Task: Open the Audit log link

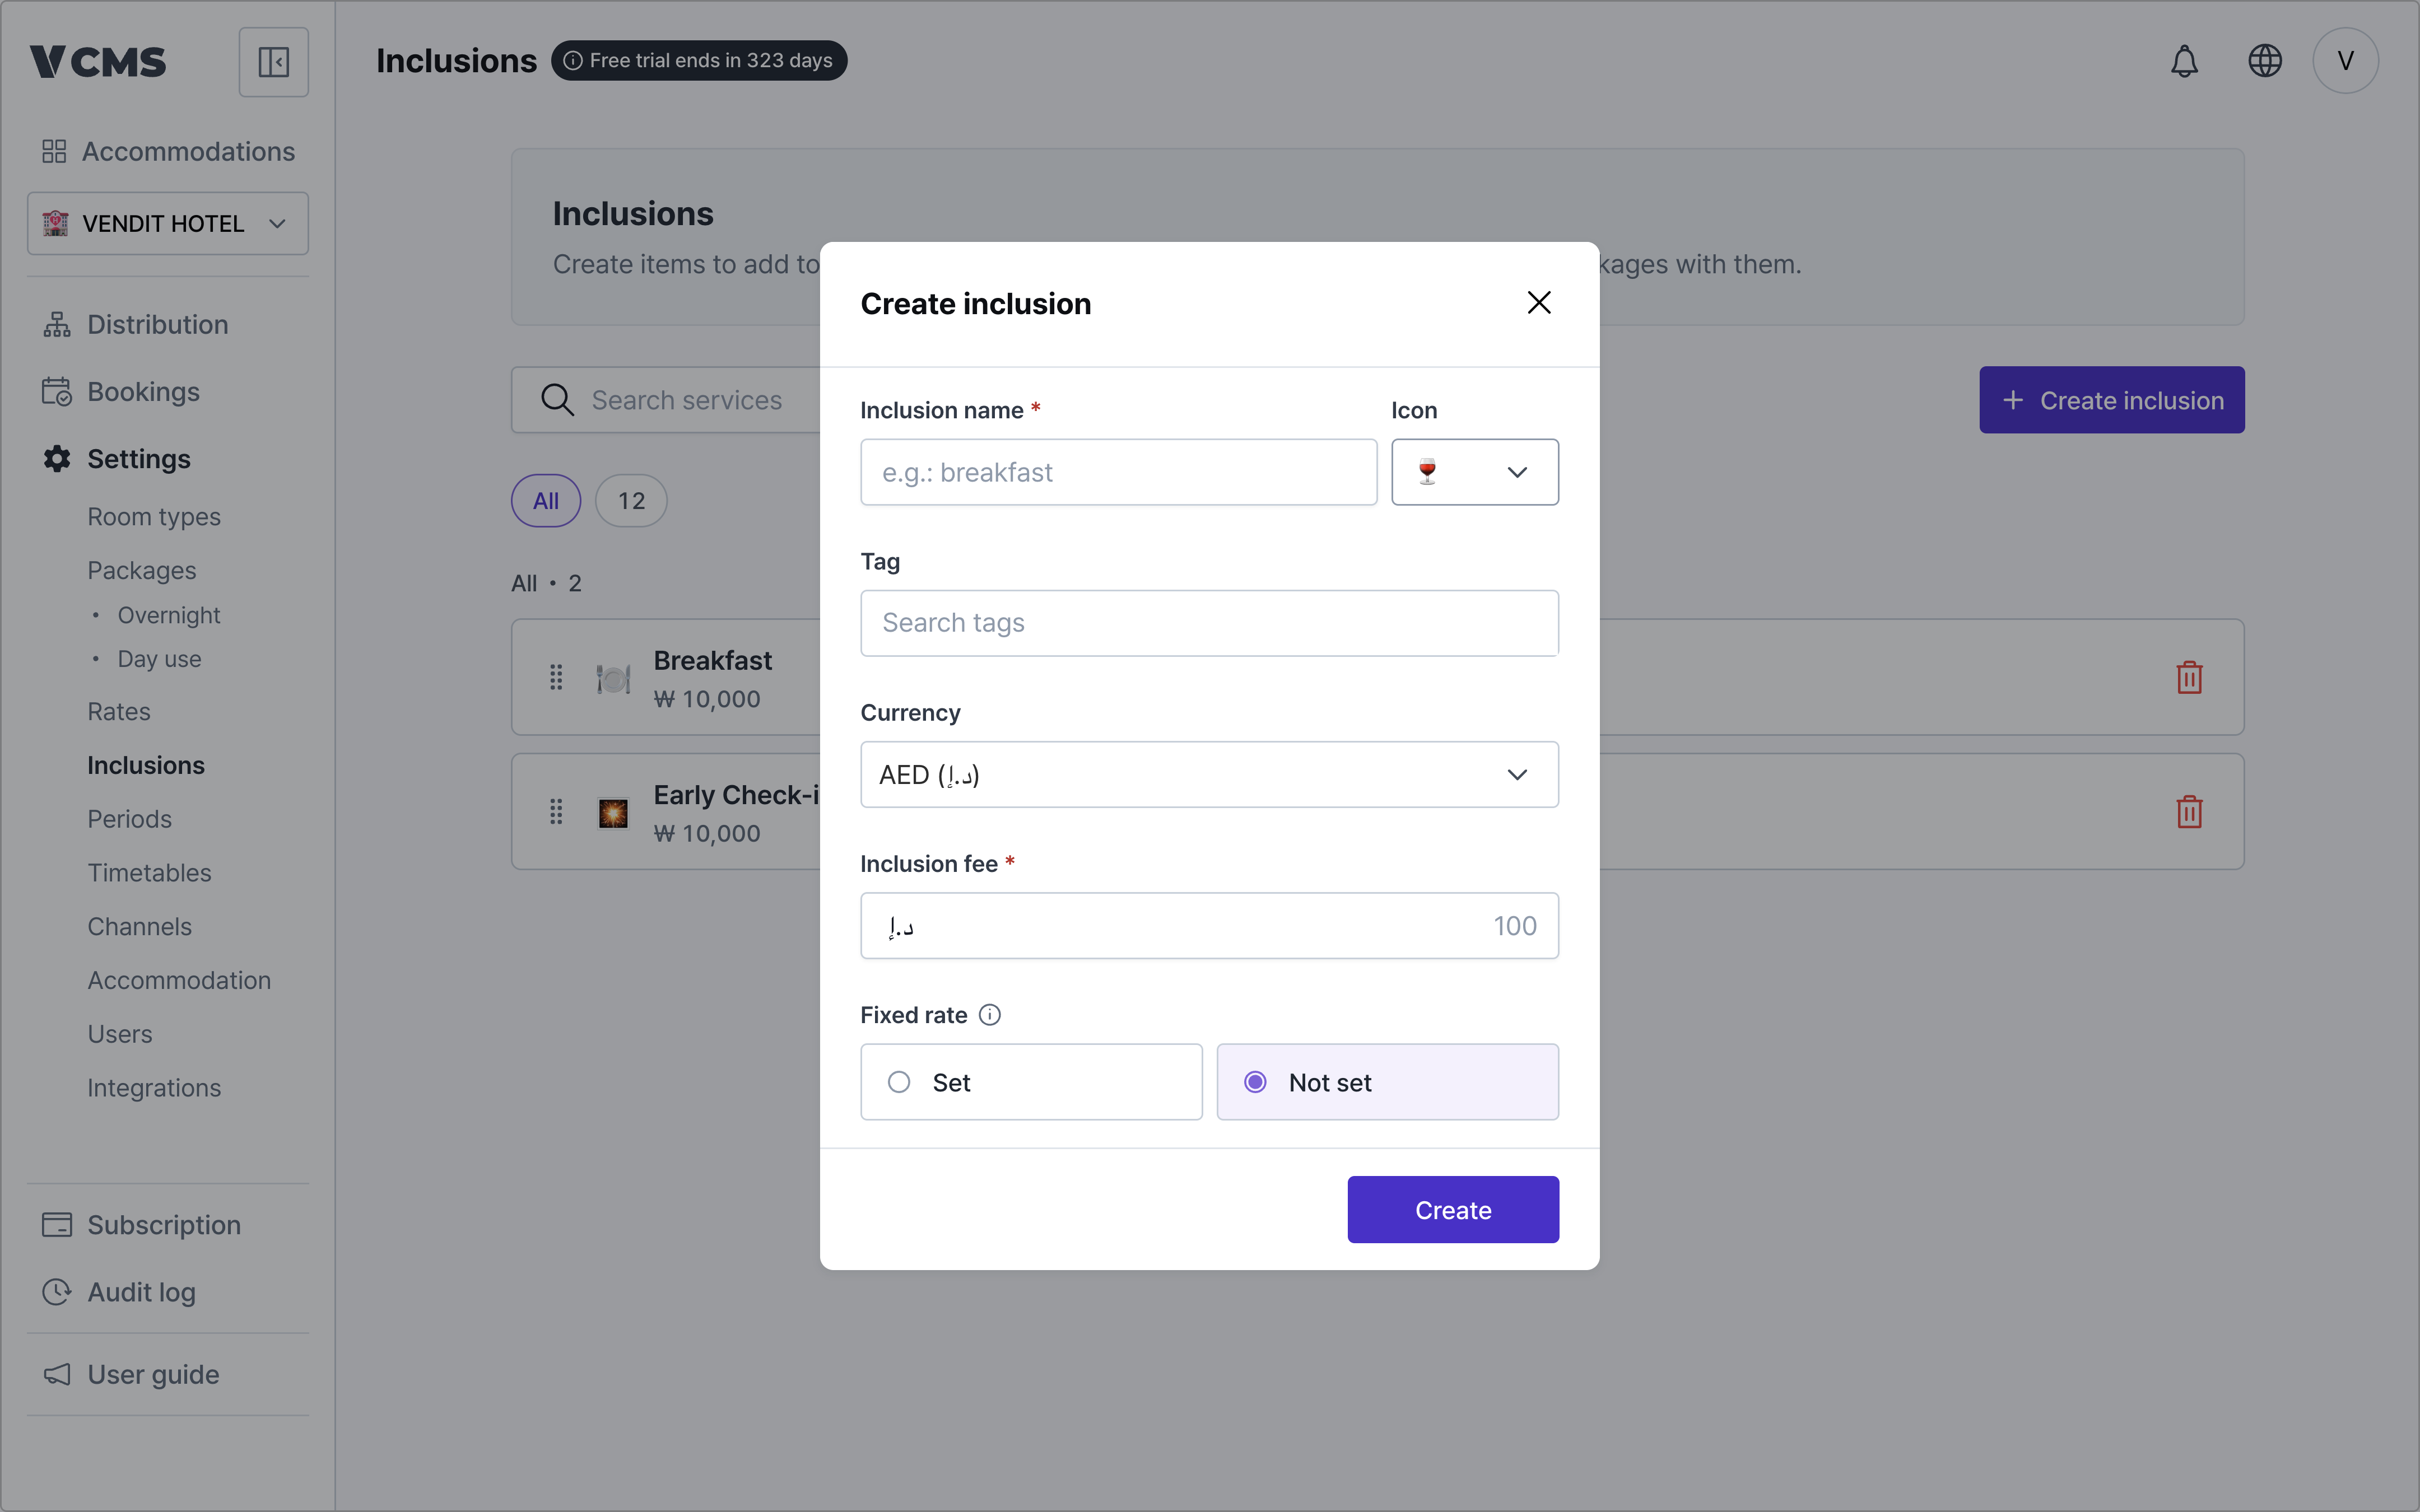Action: [x=141, y=1292]
